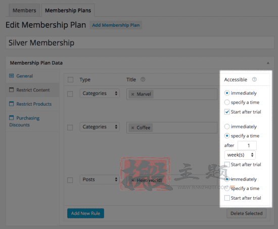The image size is (278, 229).
Task: Tick the Hello world! rule row checkbox
Action: tap(70, 180)
